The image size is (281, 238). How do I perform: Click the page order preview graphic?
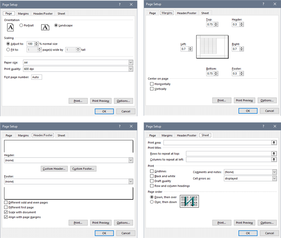(x=189, y=201)
